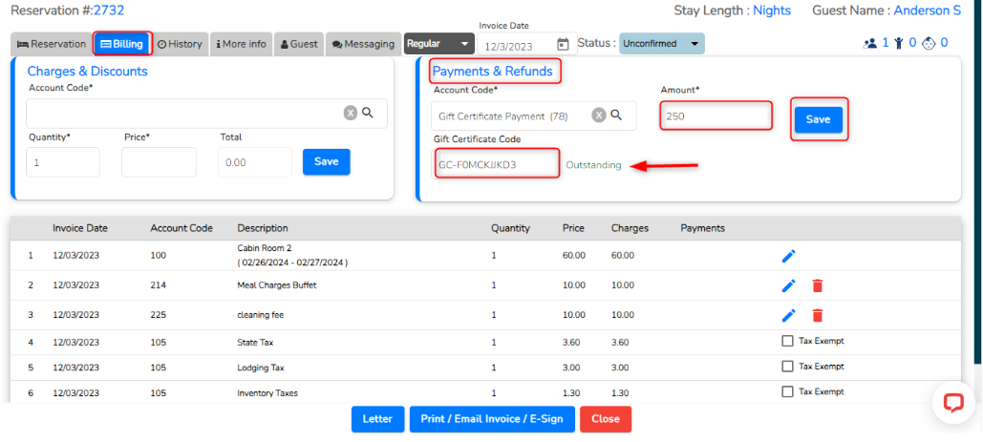Open the live chat widget
Image resolution: width=983 pixels, height=442 pixels.
point(953,403)
